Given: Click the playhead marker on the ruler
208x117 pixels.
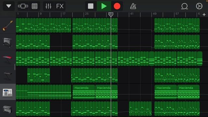Looking at the screenshot, I should 111,15.
